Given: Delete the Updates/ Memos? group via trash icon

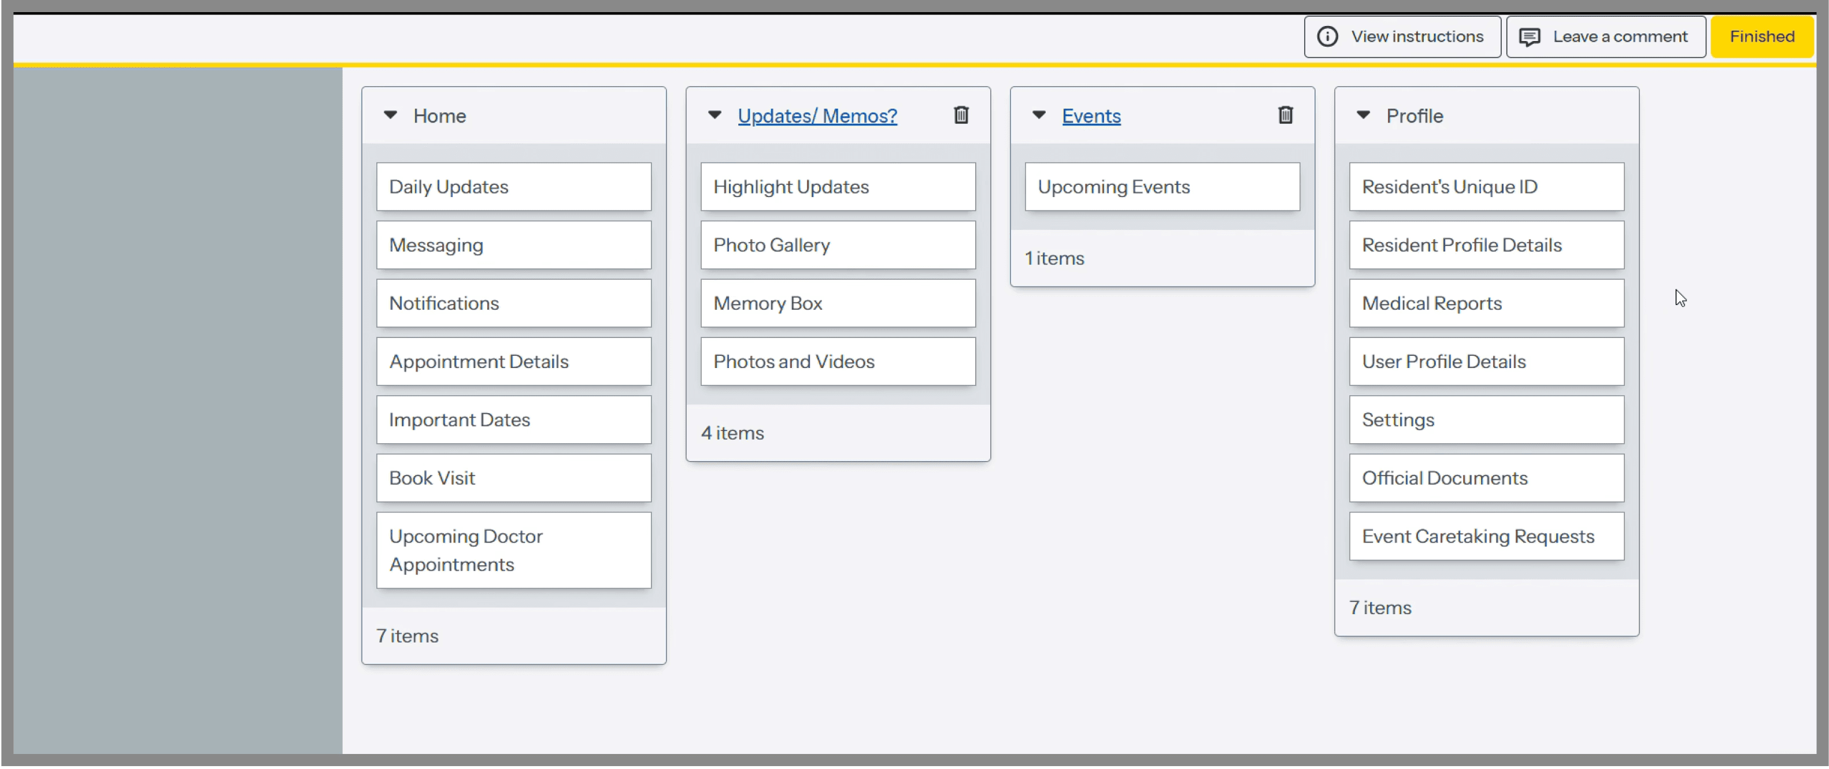Looking at the screenshot, I should tap(961, 115).
